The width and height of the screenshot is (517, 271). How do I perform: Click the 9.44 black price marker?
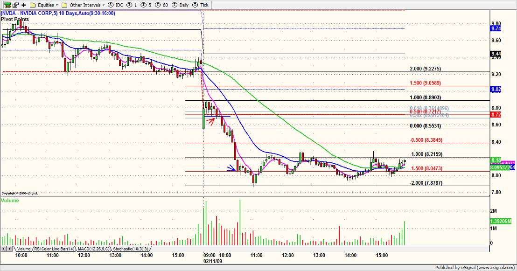pyautogui.click(x=496, y=54)
